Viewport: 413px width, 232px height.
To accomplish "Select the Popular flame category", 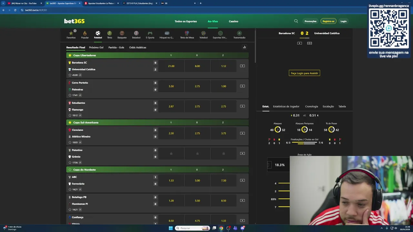I will [85, 35].
